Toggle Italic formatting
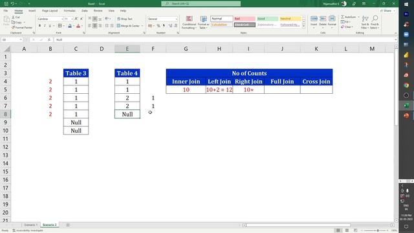414x233 pixels. coord(45,26)
